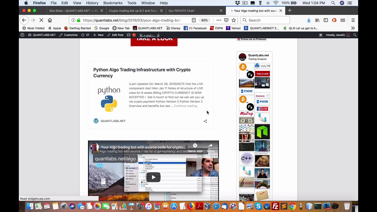Screen dimensions: 377x212
Task: Go back with the browser back arrow
Action: [x=24, y=20]
